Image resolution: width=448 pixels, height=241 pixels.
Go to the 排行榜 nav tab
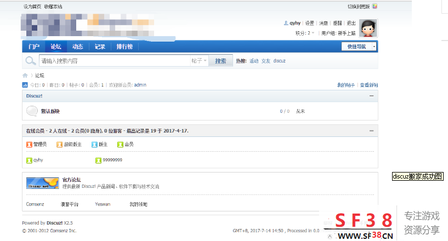pos(124,47)
